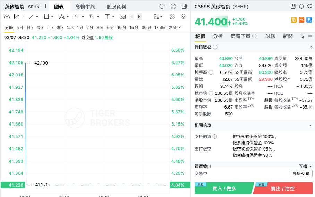The width and height of the screenshot is (315, 197).
Task: Click the 買入 / 做多 button
Action: coord(224,188)
